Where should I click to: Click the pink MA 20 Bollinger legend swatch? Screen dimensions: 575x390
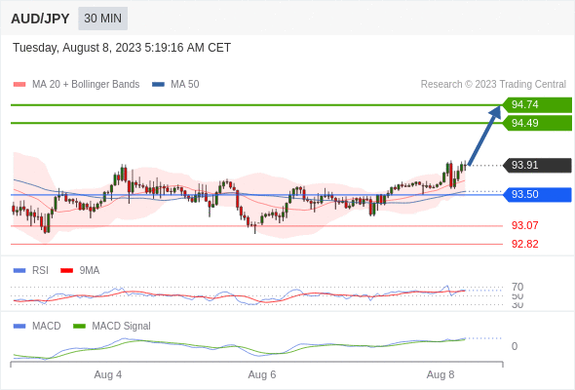coord(19,85)
